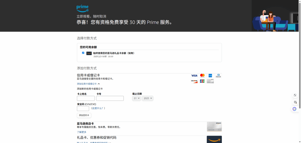Open the apps grid floating sidebar icon
The image size is (301, 143).
click(295, 102)
